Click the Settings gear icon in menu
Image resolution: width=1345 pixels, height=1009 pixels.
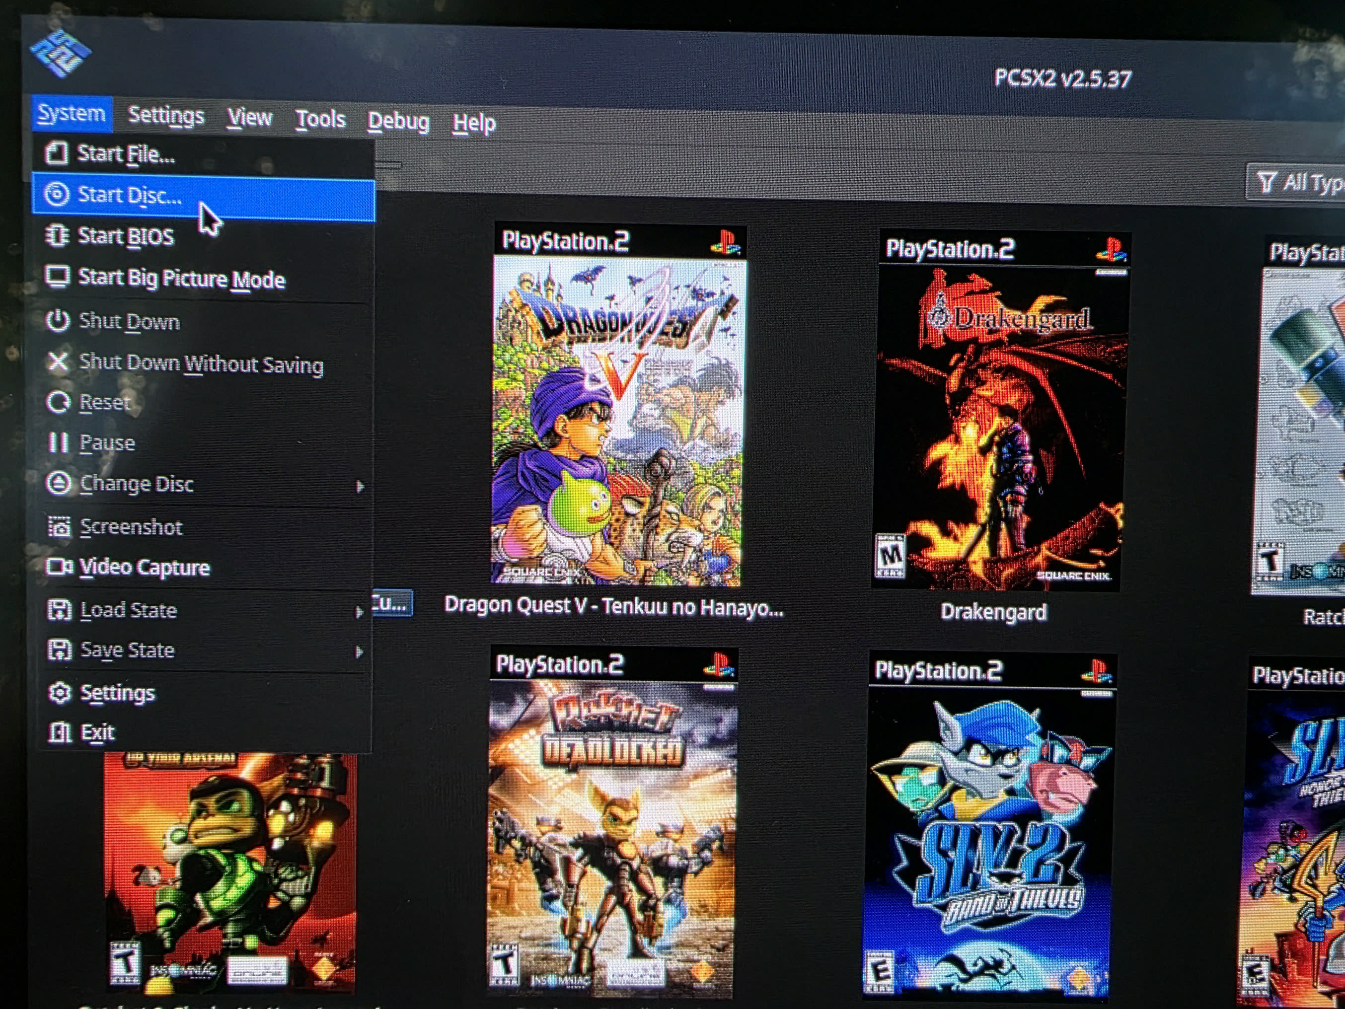pos(60,692)
